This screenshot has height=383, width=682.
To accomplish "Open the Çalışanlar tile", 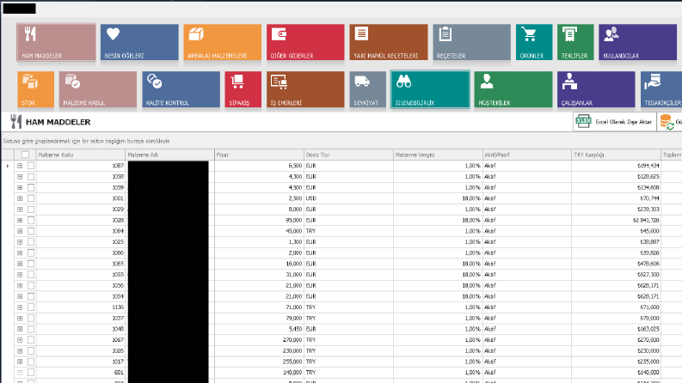I will point(596,89).
